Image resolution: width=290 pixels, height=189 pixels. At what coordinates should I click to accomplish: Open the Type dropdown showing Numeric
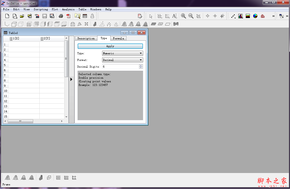(122, 53)
